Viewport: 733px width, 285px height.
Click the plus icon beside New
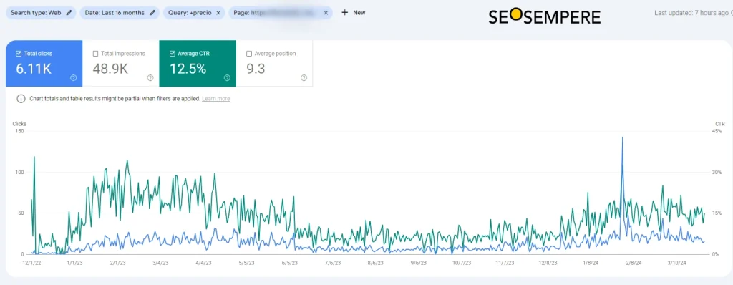[x=344, y=13]
